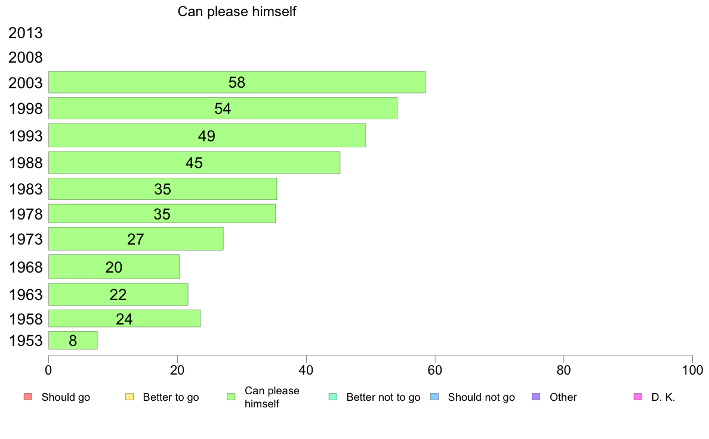
Task: Click the purple Other legend swatch
Action: (x=536, y=397)
